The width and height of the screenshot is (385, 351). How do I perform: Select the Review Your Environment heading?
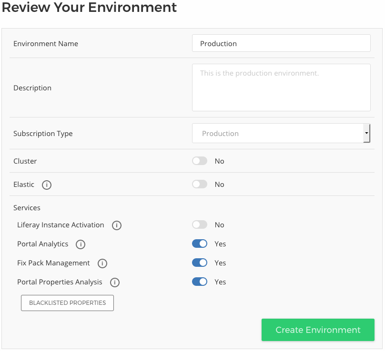[89, 7]
